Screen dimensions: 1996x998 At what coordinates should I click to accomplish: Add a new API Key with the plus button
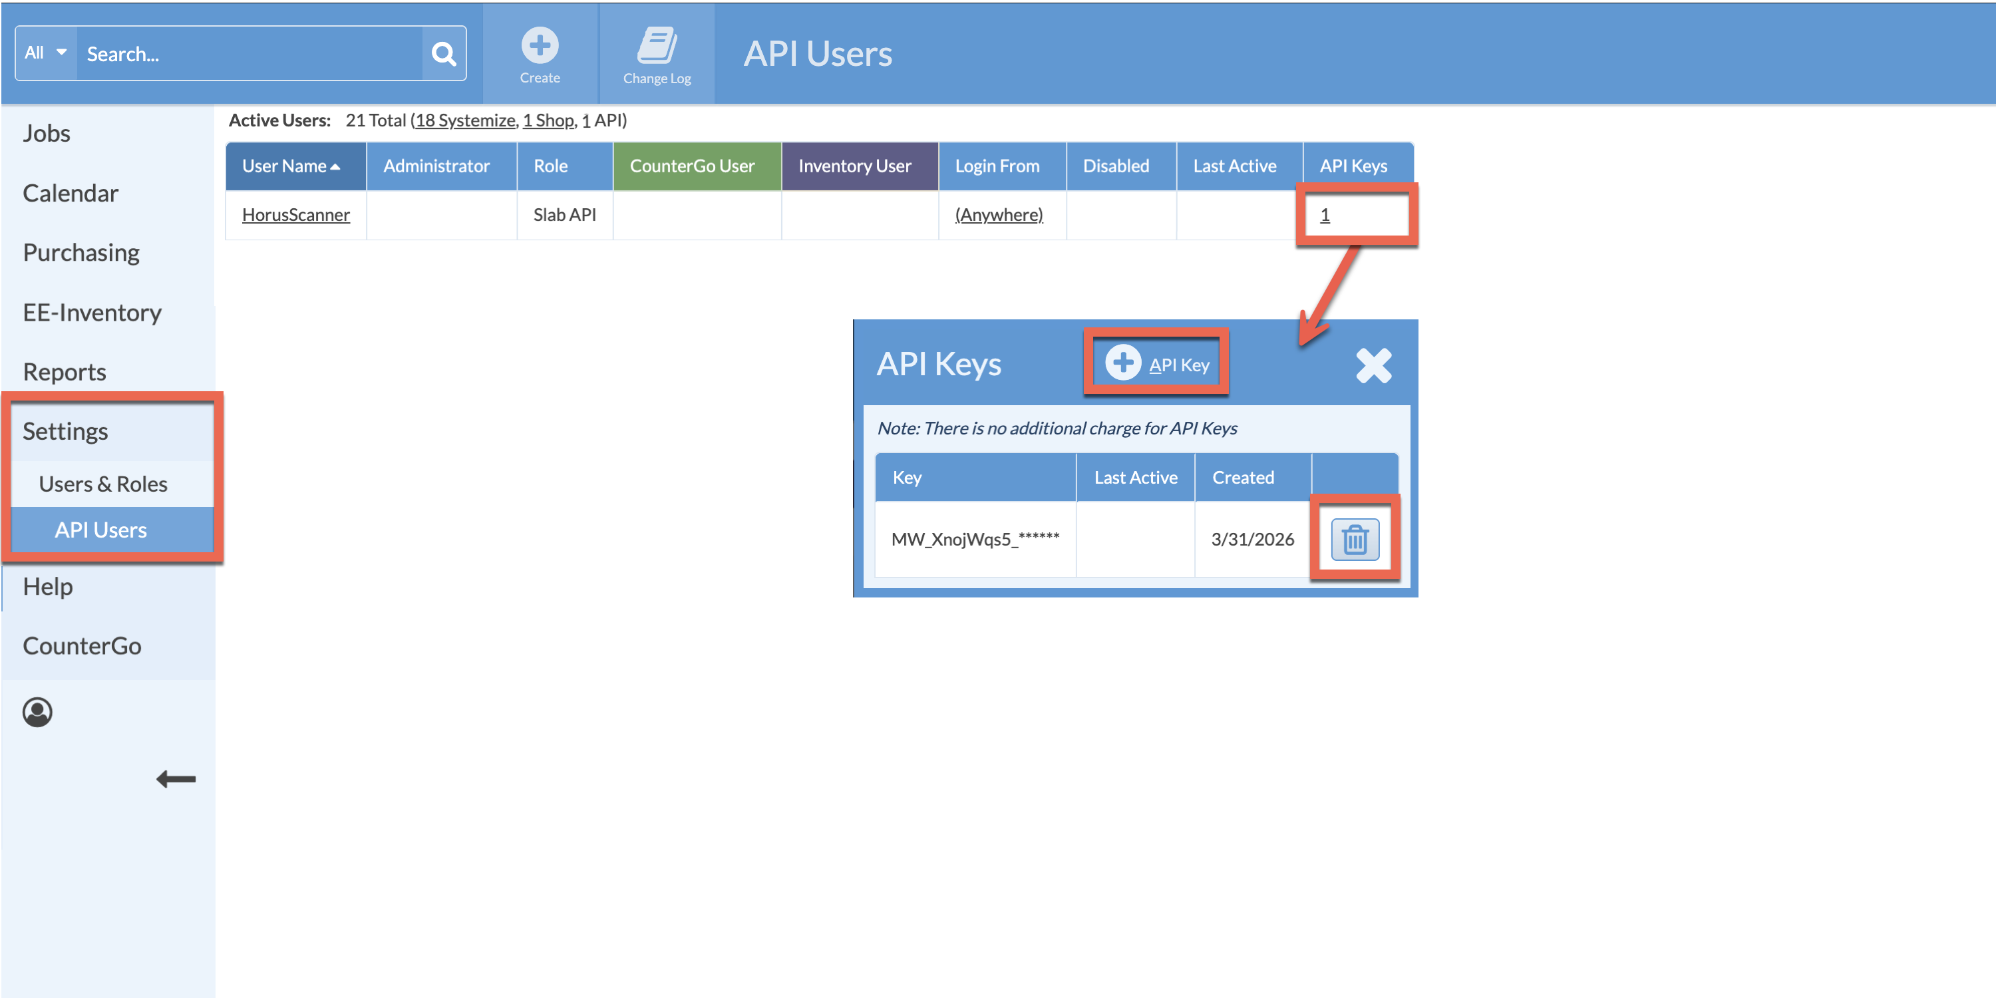1156,362
